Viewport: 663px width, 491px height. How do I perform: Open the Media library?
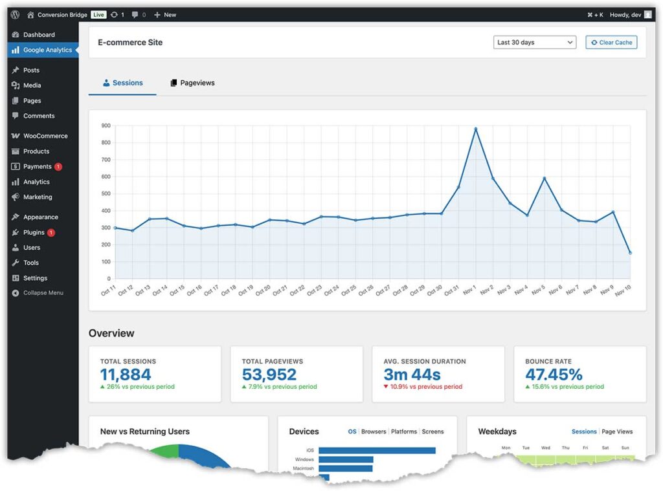(x=31, y=85)
